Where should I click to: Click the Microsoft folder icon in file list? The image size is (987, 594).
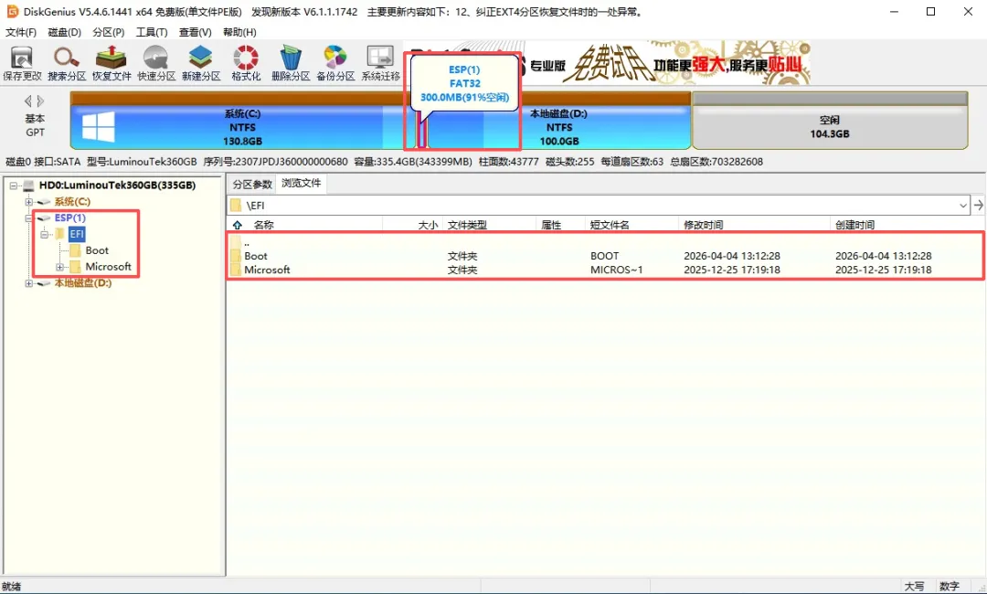pyautogui.click(x=236, y=270)
